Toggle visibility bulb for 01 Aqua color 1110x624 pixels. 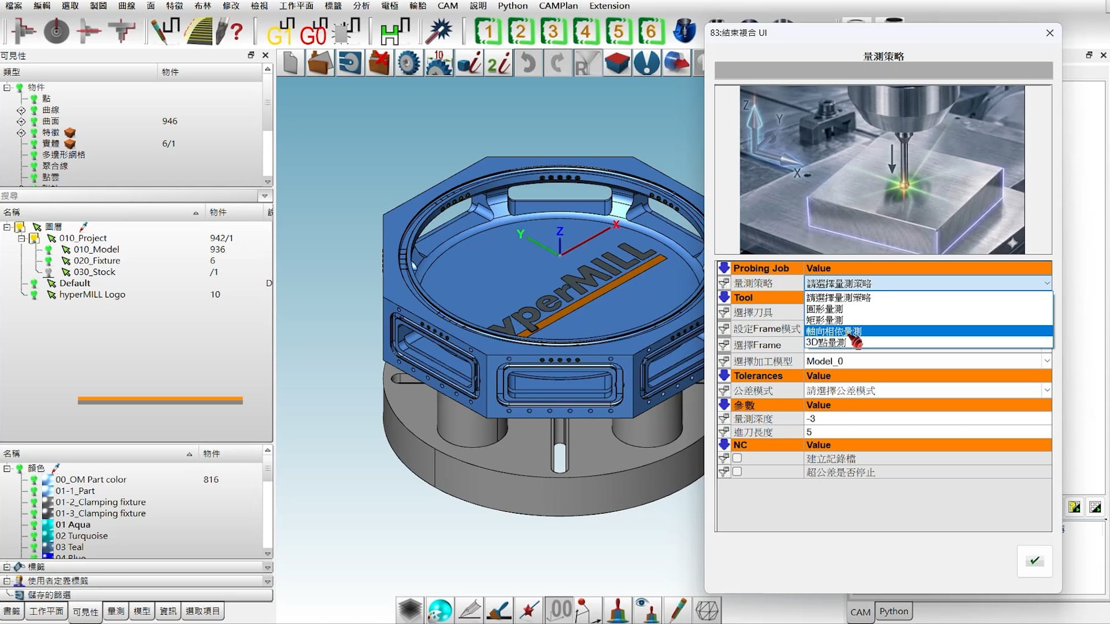pos(34,525)
